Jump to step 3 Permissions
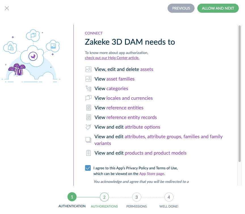Screen dimensions: 245x214 pyautogui.click(x=137, y=197)
